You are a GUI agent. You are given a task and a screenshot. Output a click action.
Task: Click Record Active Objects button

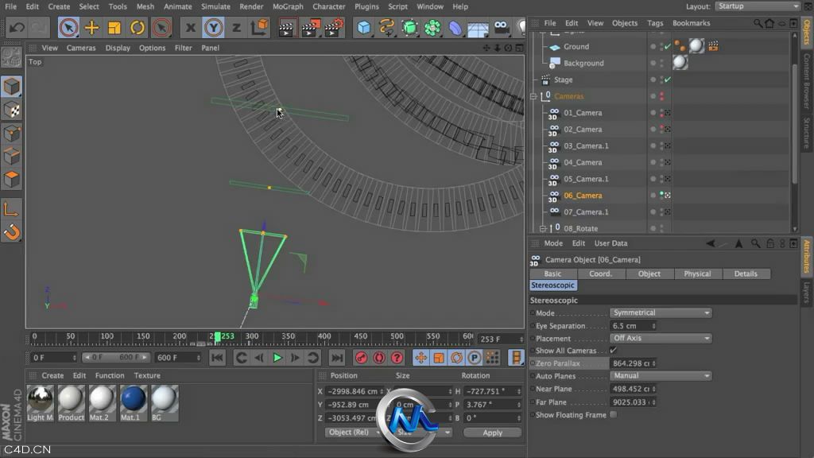tap(362, 358)
